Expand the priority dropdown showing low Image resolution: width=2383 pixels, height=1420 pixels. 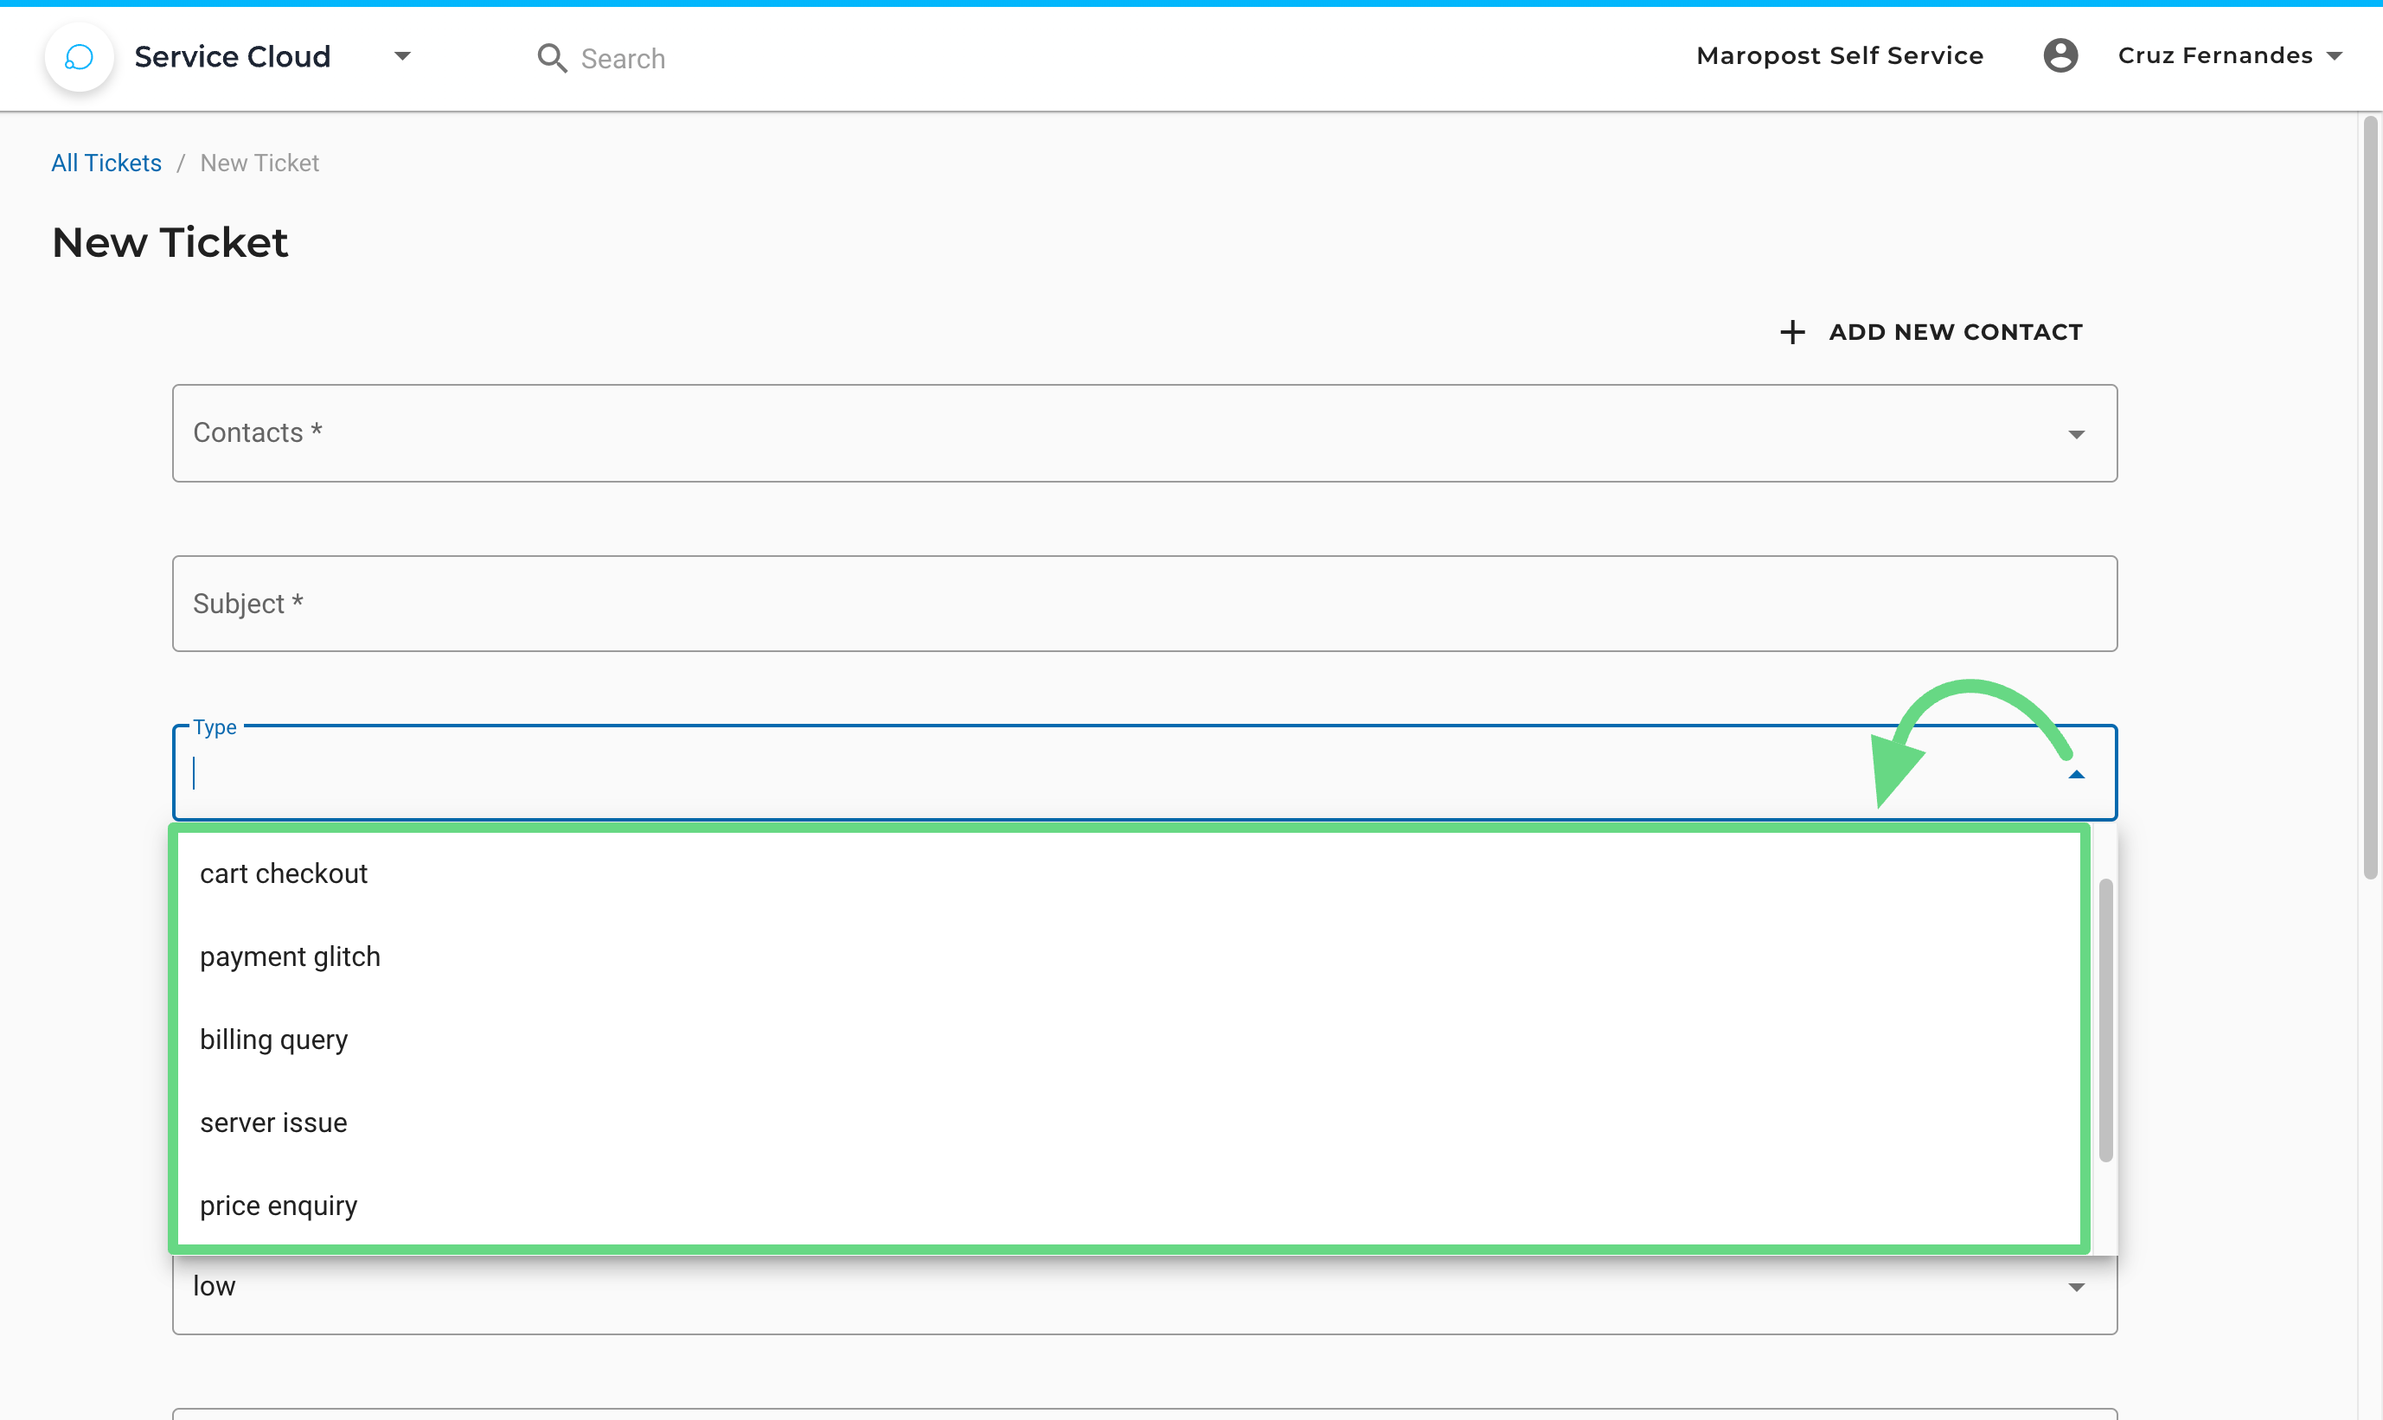[2075, 1287]
